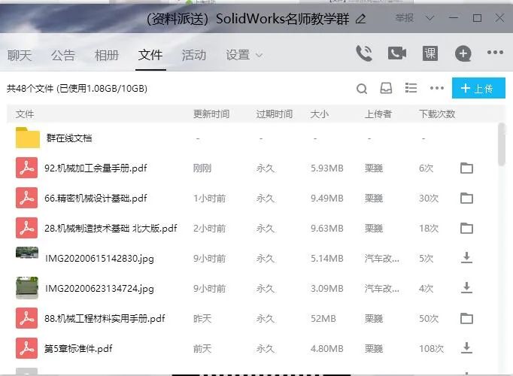Select file name 第5章标准件.pdf
The image size is (513, 376).
point(78,348)
